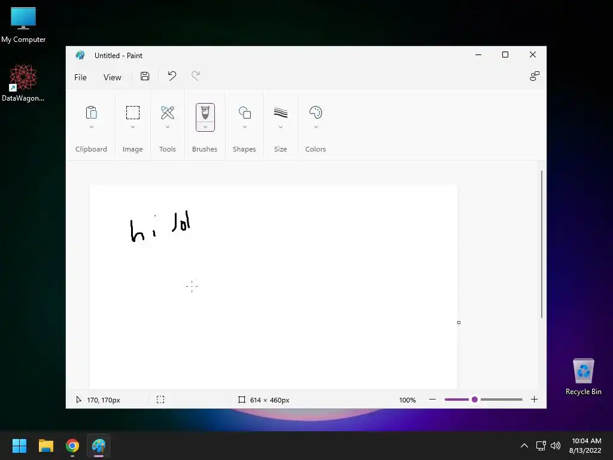Viewport: 613px width, 460px height.
Task: Undo the last stroke
Action: pos(172,76)
